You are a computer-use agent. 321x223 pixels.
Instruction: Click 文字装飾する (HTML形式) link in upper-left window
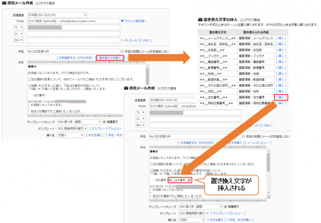(75, 58)
